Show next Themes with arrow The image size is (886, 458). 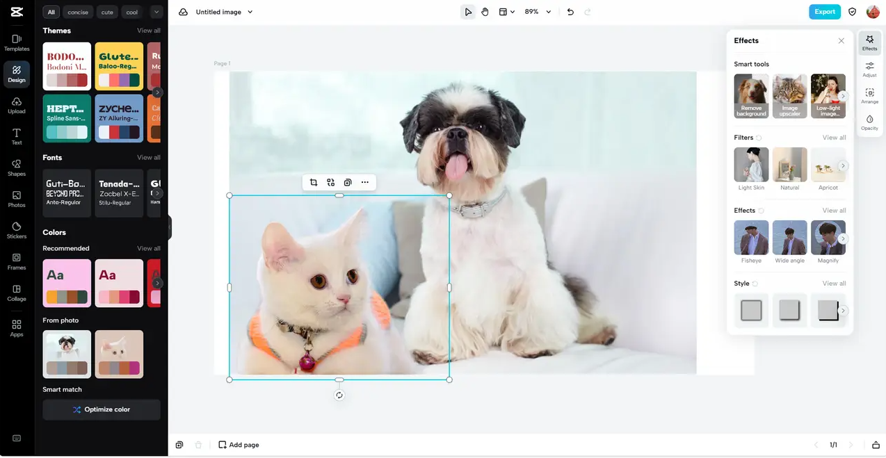coord(158,92)
